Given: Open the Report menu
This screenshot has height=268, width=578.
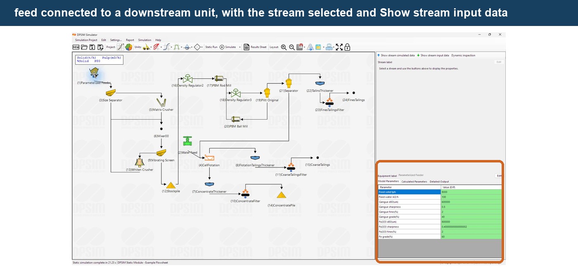Looking at the screenshot, I should (130, 40).
